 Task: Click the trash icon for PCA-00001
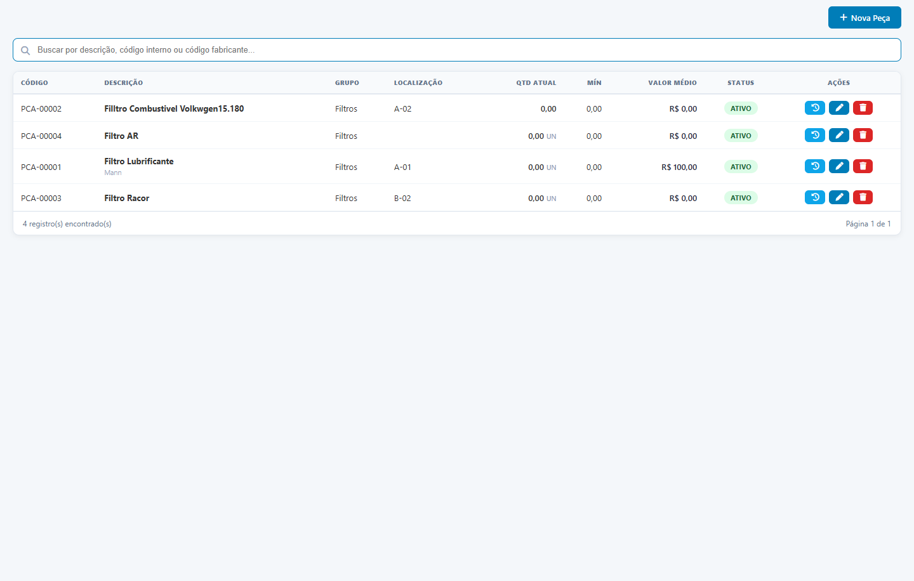[863, 166]
